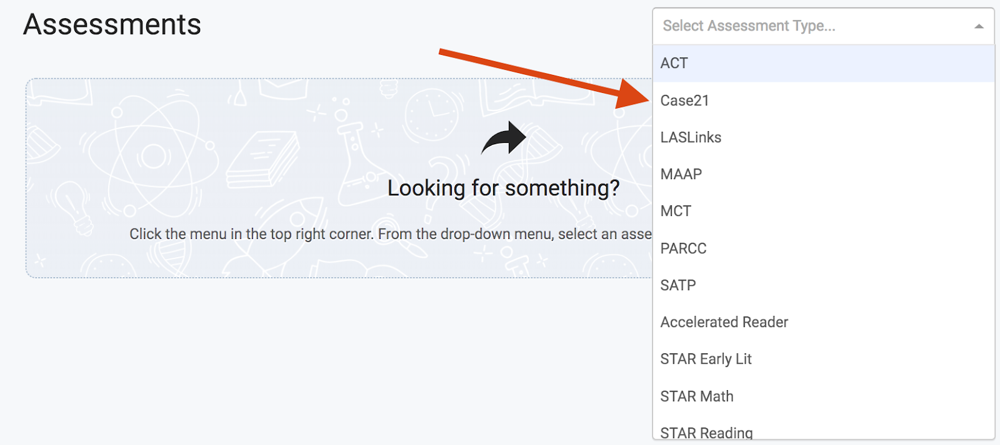This screenshot has height=445, width=1000.
Task: Choose Accelerated Reader from the list
Action: 823,322
